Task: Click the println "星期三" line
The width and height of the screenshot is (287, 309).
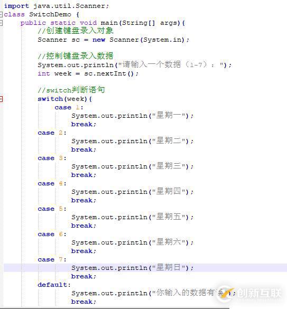Action: pos(133,166)
